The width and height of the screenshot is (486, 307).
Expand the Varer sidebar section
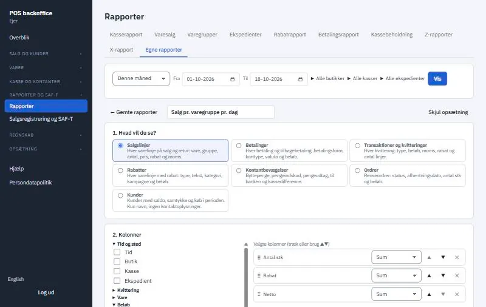pos(46,68)
